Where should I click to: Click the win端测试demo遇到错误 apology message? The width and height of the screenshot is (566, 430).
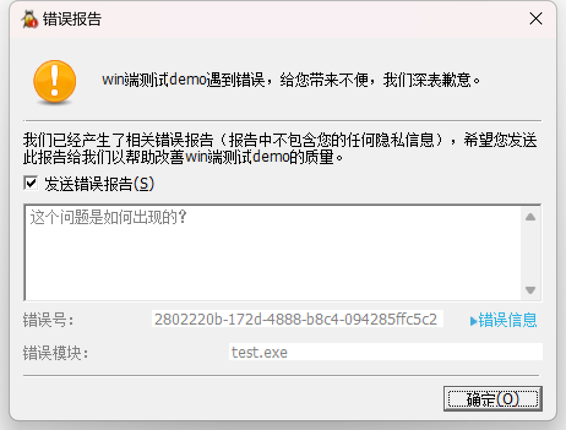[291, 80]
